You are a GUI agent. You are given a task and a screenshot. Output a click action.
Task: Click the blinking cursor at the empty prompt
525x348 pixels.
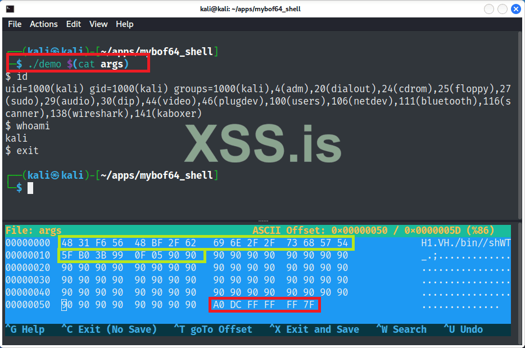(30, 188)
